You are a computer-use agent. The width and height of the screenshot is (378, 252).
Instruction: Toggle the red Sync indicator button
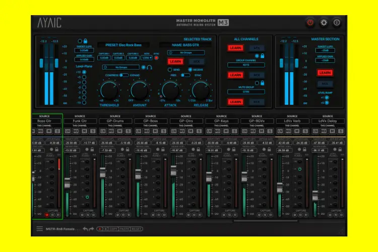point(156,58)
